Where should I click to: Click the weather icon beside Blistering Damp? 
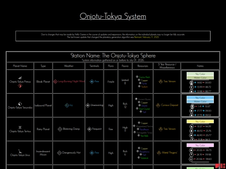point(60,129)
